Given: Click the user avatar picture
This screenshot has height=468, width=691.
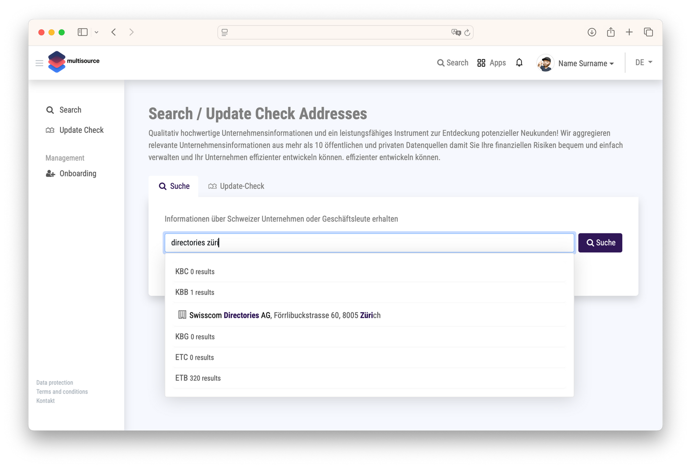Looking at the screenshot, I should tap(545, 63).
